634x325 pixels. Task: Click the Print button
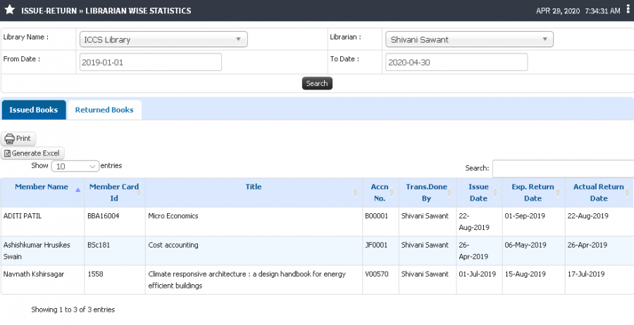tap(18, 139)
